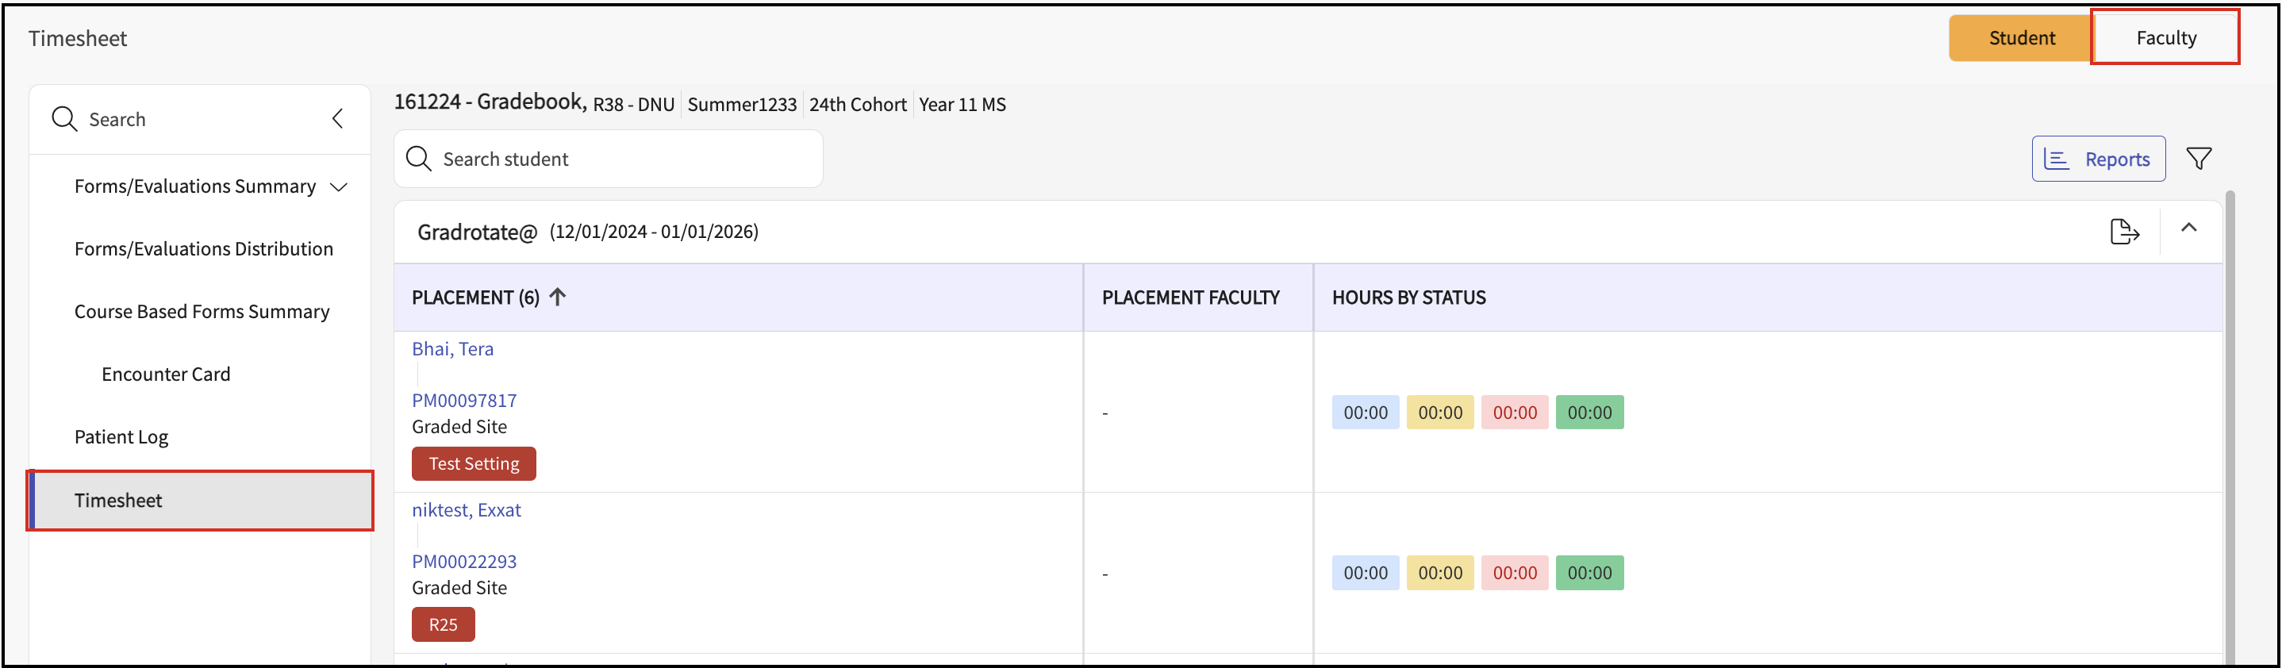
Task: Click the filter funnel icon
Action: coord(2199,159)
